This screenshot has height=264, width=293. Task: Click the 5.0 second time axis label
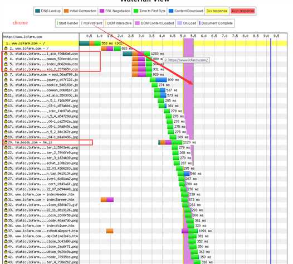[x=183, y=36]
